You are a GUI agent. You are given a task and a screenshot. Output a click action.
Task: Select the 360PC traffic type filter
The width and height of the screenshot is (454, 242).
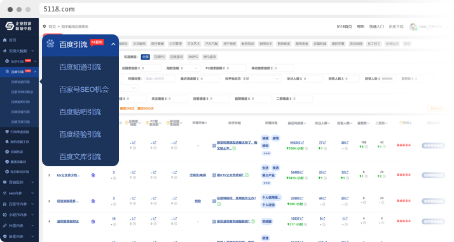click(193, 57)
